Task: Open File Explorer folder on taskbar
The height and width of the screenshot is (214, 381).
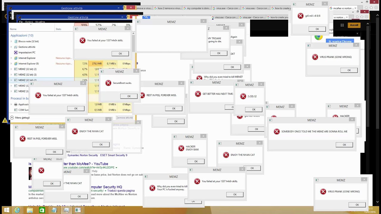Action: [30, 210]
